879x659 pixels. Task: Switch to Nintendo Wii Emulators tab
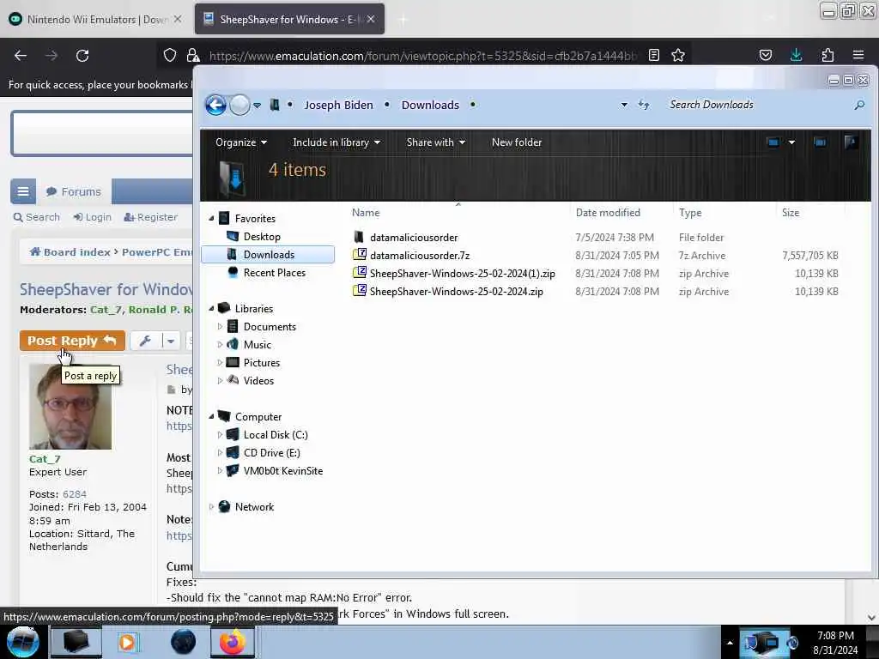pyautogui.click(x=96, y=19)
